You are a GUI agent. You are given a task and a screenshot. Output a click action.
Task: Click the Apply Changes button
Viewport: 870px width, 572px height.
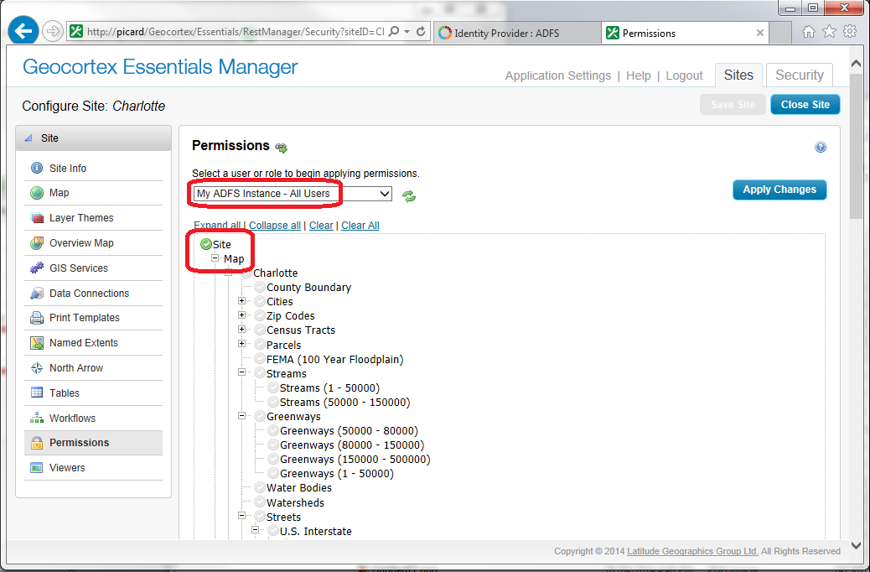[x=779, y=190]
